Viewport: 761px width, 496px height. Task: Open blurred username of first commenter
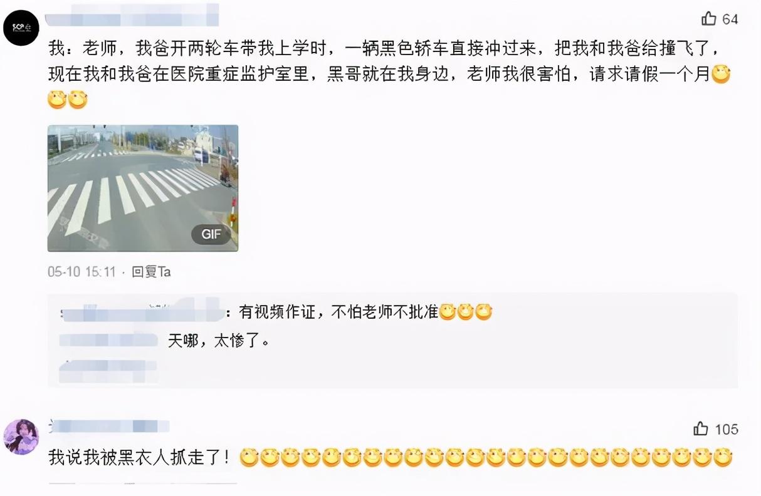pyautogui.click(x=133, y=15)
